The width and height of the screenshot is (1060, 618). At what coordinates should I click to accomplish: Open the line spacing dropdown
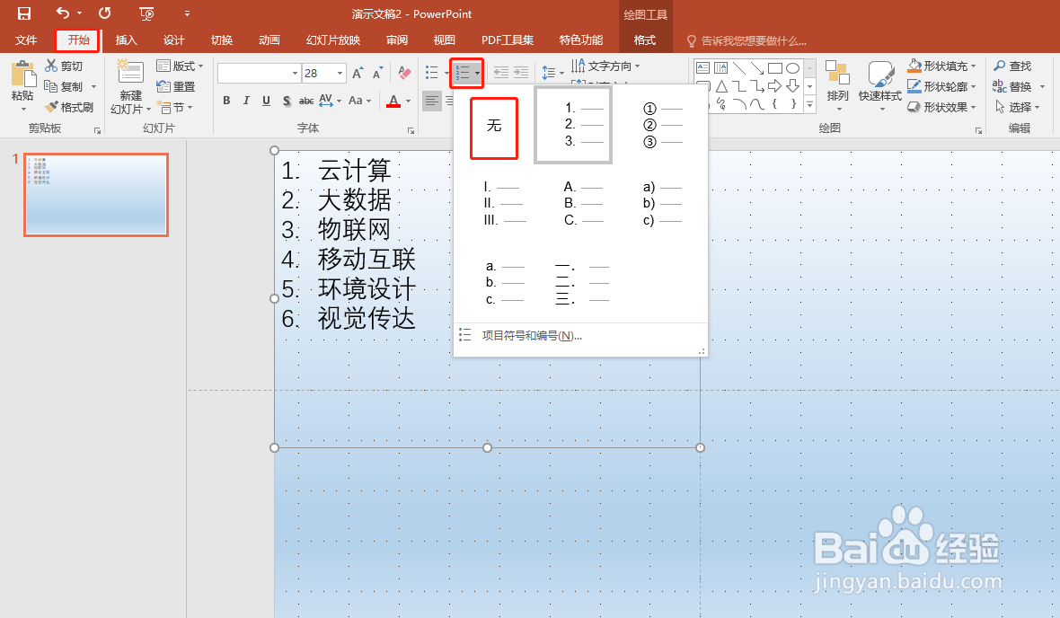tap(552, 73)
